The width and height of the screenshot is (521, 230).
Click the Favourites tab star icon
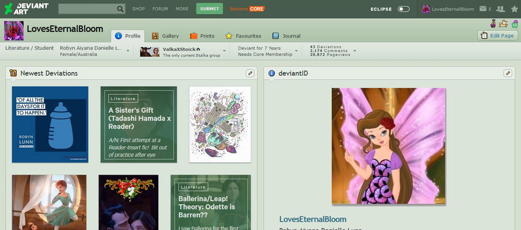click(x=229, y=36)
